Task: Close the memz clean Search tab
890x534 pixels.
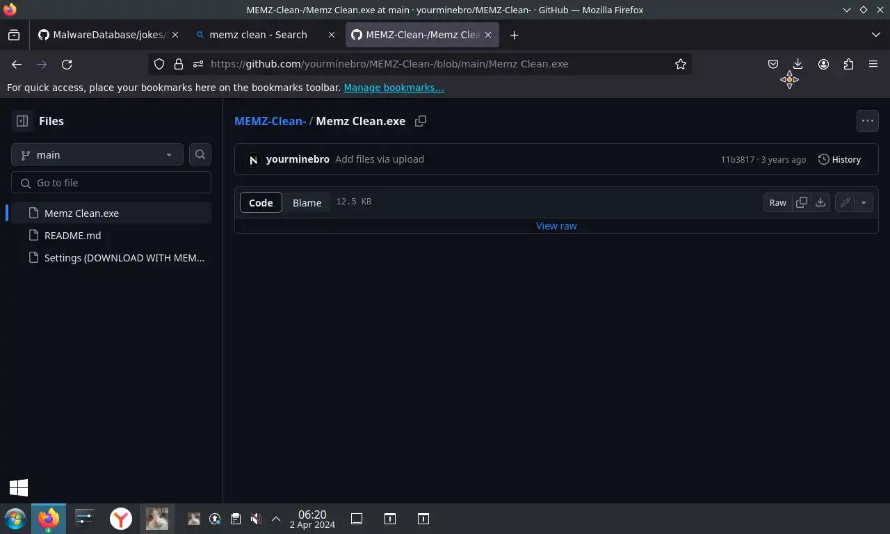Action: coord(332,35)
